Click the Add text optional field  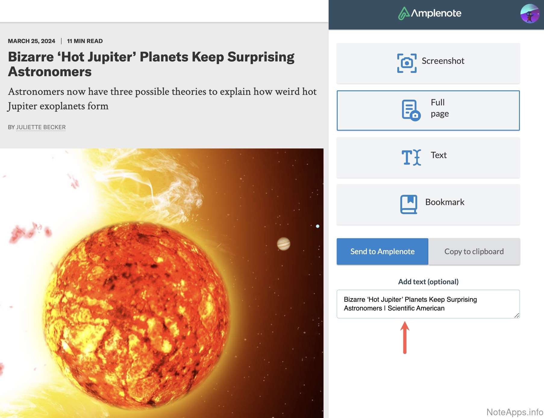point(428,304)
